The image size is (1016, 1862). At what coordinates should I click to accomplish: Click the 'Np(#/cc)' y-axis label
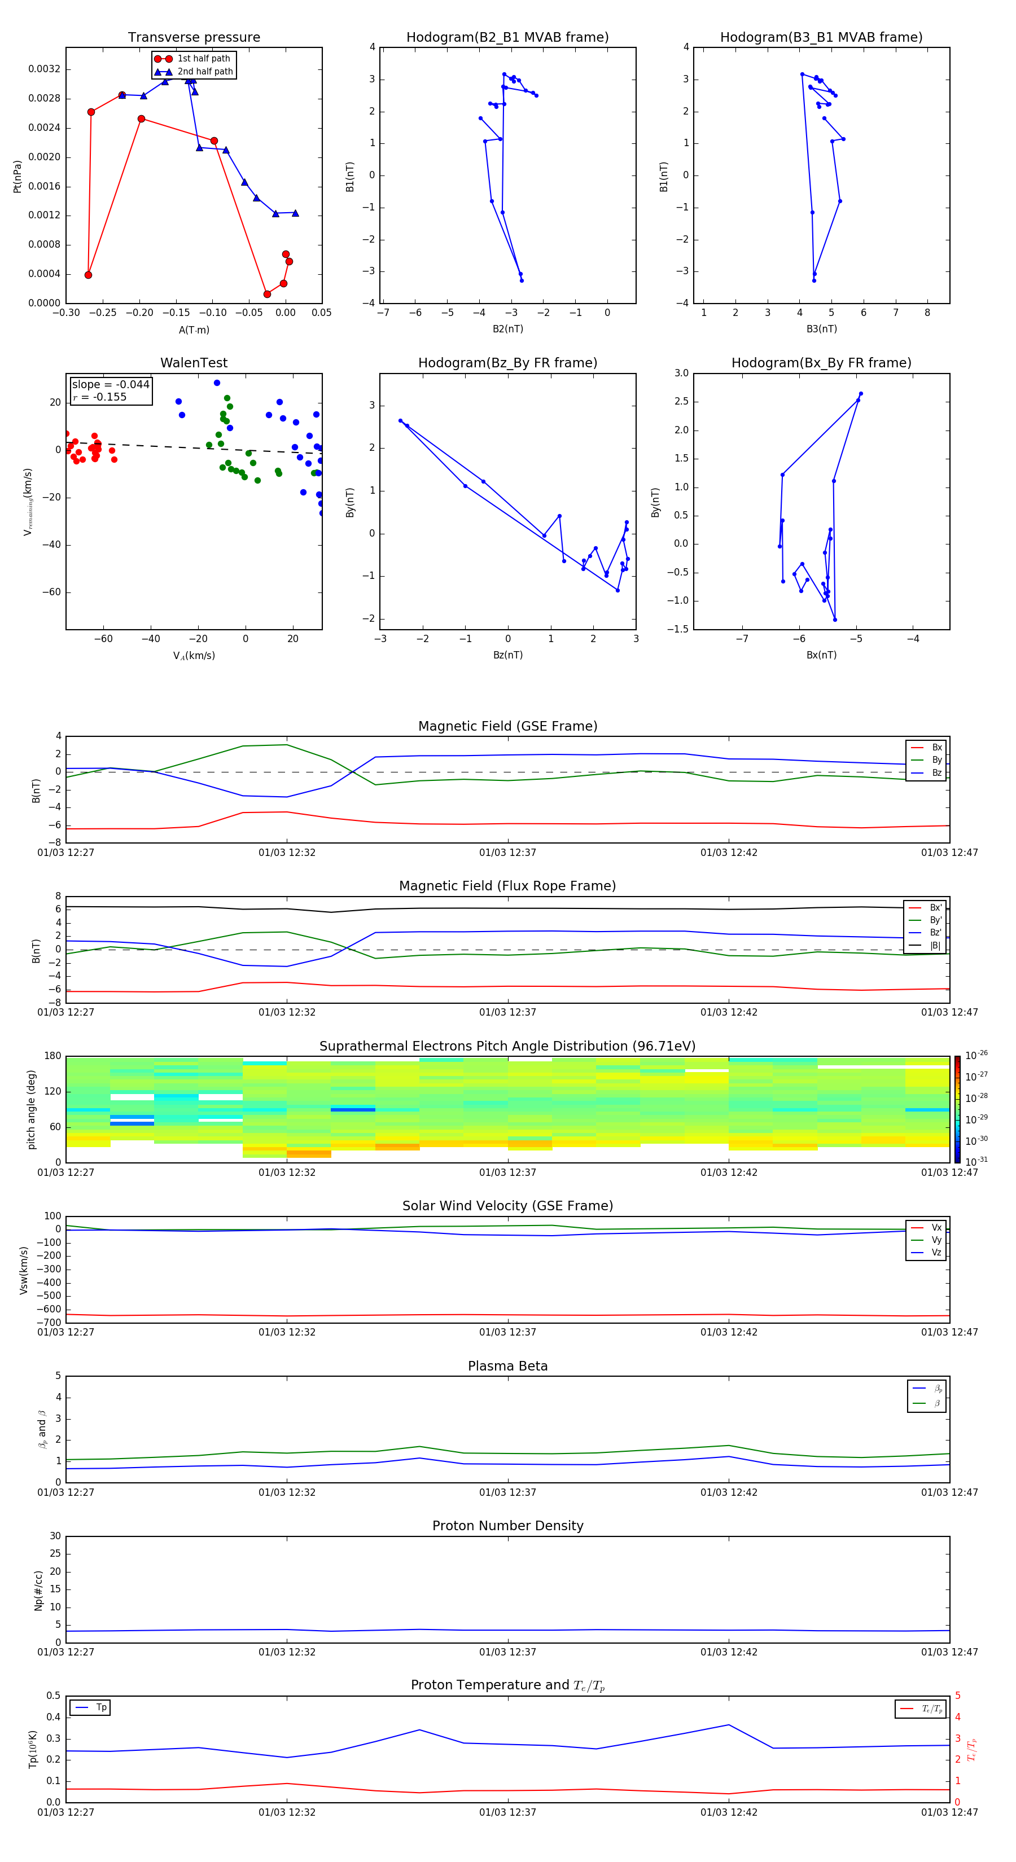click(x=38, y=1590)
